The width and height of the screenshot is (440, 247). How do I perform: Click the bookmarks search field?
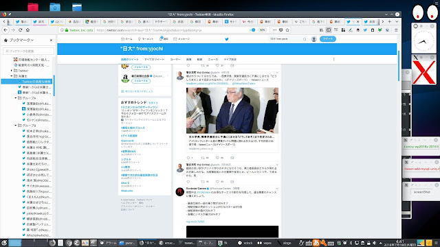(29, 51)
